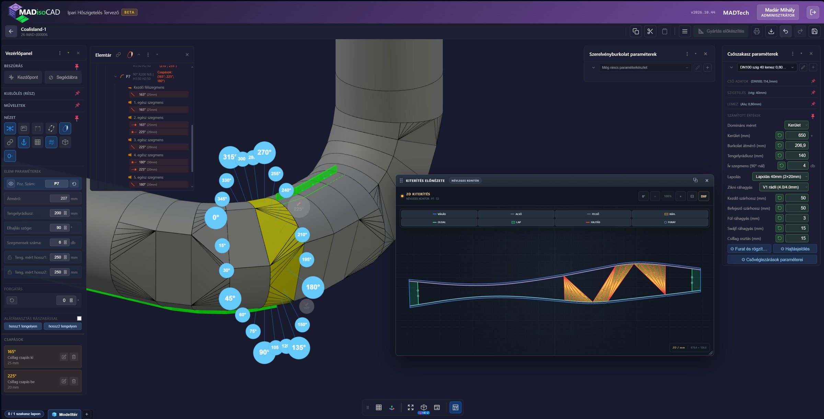Viewport: 824px width, 419px height.
Task: Open the DN100 szig 40 lemez parameter set dropdown
Action: 767,67
